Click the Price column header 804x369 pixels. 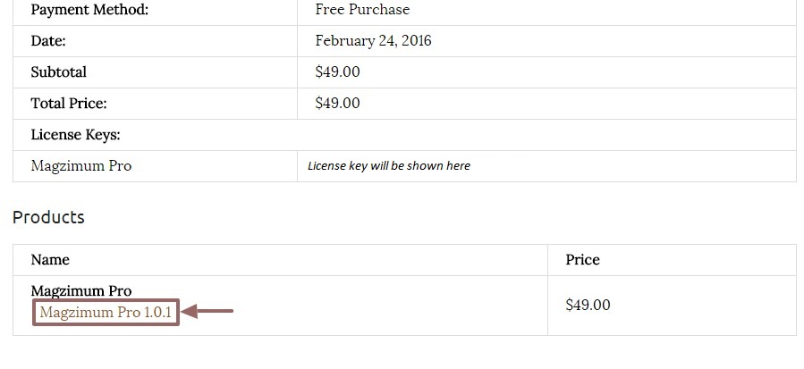click(x=582, y=259)
